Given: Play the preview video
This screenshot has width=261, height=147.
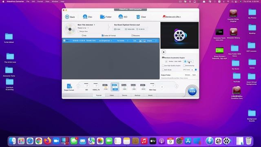Looking at the screenshot, I should pos(164,52).
